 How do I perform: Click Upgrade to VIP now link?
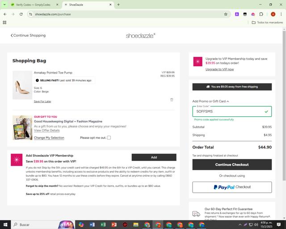[219, 69]
